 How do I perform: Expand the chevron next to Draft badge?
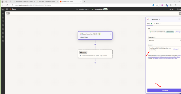coord(109,9)
